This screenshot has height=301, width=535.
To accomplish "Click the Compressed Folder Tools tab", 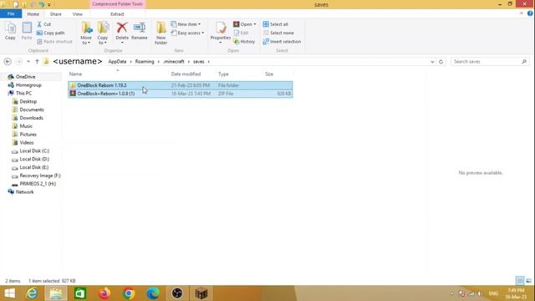I will point(117,4).
